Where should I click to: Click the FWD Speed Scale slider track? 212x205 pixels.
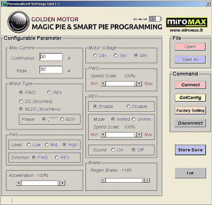tap(120, 84)
